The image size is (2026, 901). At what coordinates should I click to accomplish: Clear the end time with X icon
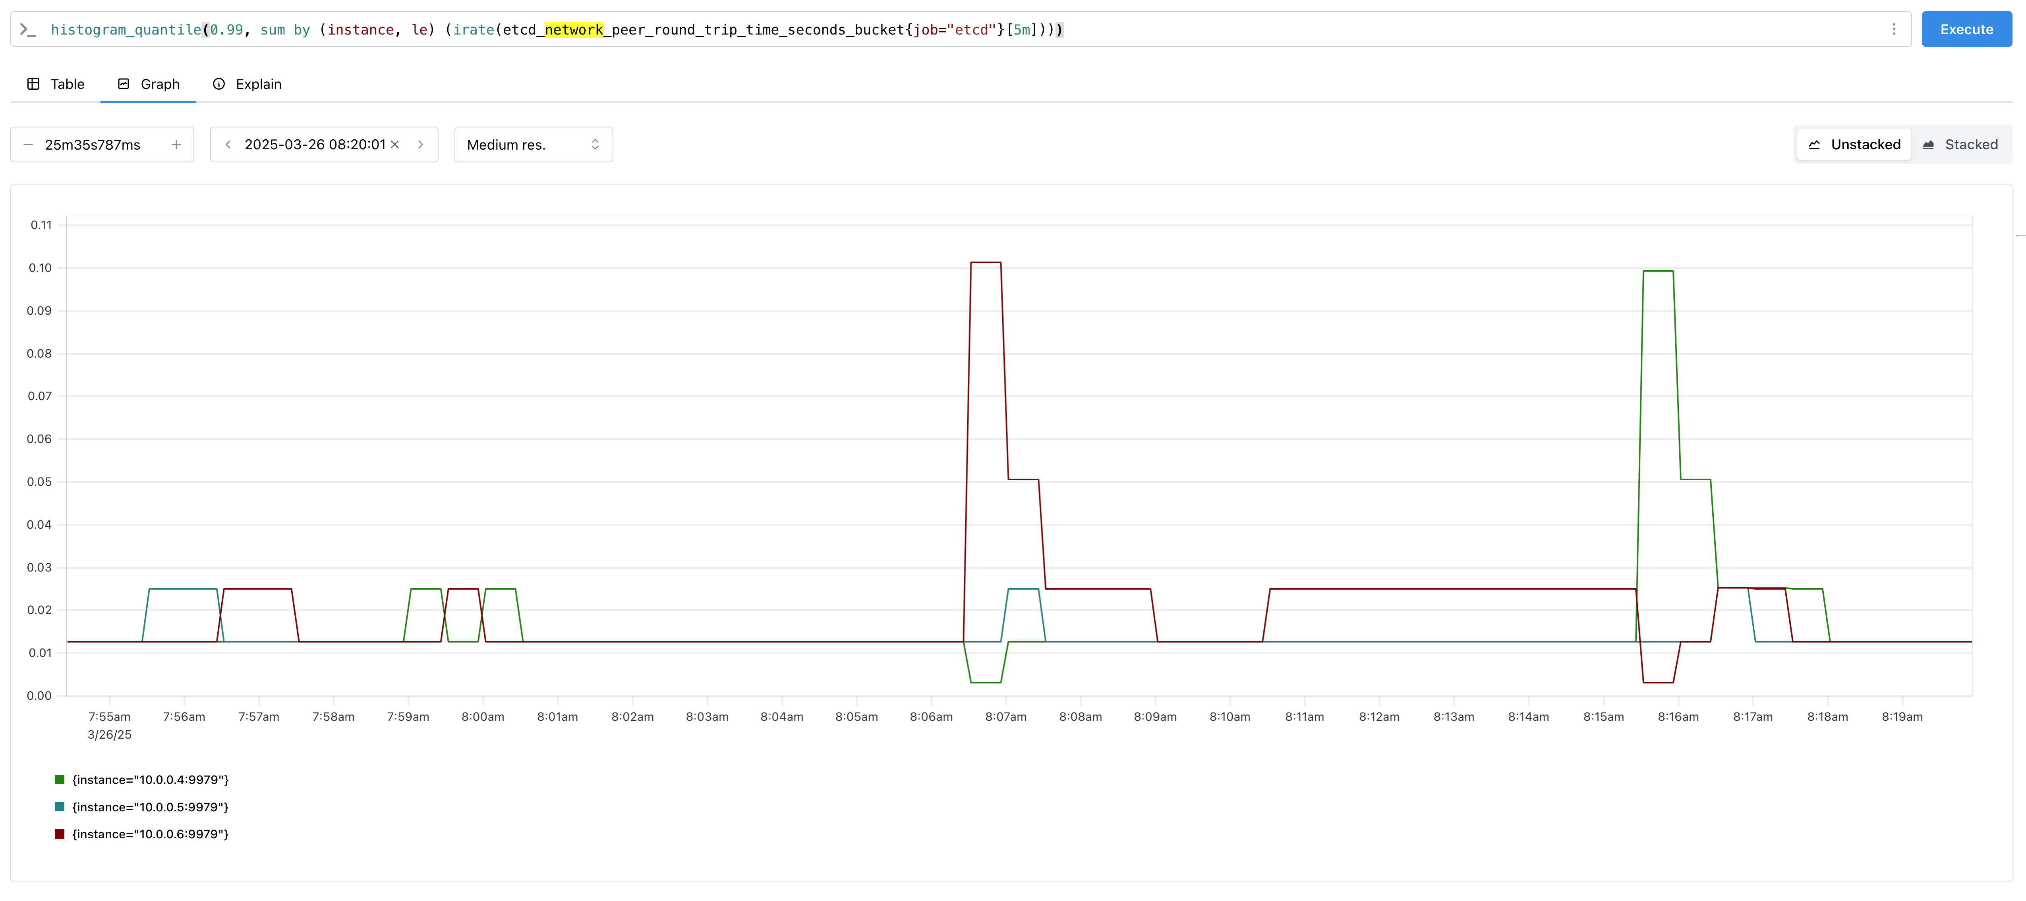(x=395, y=144)
